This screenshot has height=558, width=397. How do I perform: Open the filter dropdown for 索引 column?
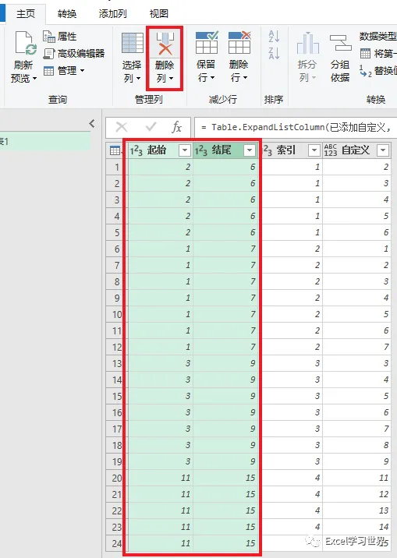[314, 150]
